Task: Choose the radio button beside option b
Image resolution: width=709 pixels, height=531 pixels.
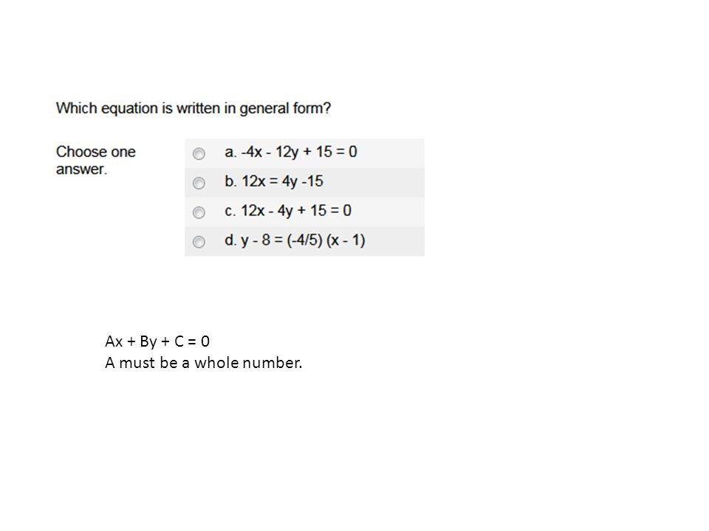Action: [x=199, y=184]
